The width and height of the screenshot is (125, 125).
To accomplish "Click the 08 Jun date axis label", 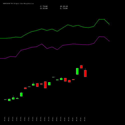I will click(5, 119).
